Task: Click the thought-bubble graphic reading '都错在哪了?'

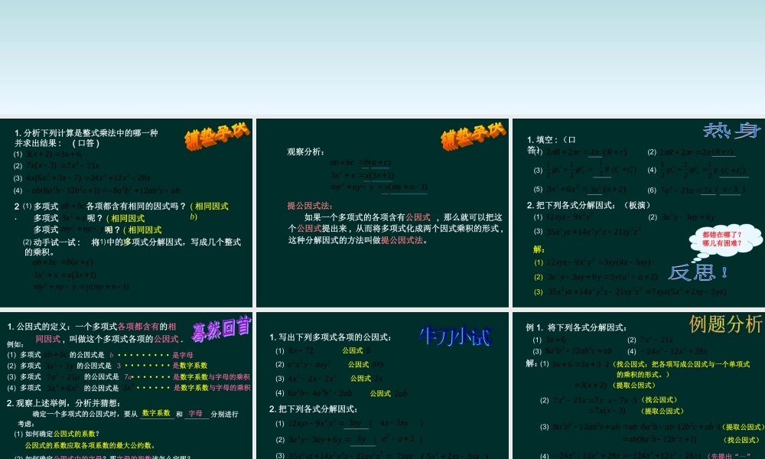Action: 722,237
